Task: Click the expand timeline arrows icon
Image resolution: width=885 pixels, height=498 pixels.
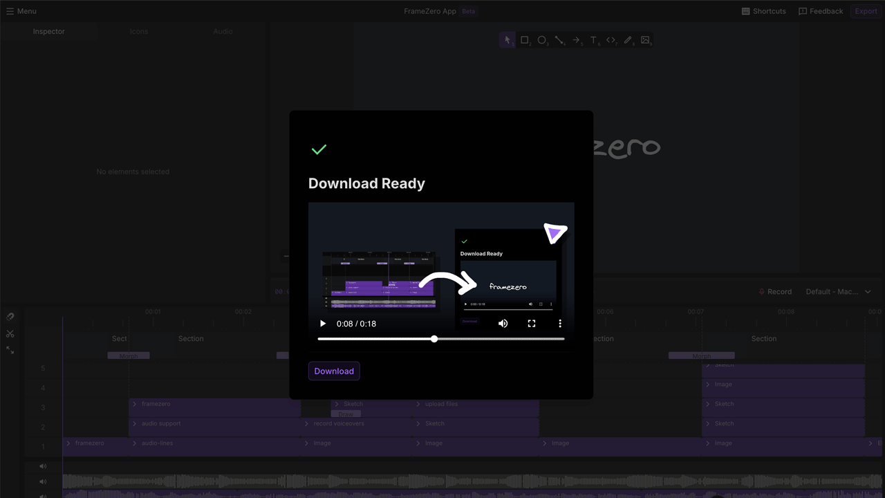Action: click(10, 350)
